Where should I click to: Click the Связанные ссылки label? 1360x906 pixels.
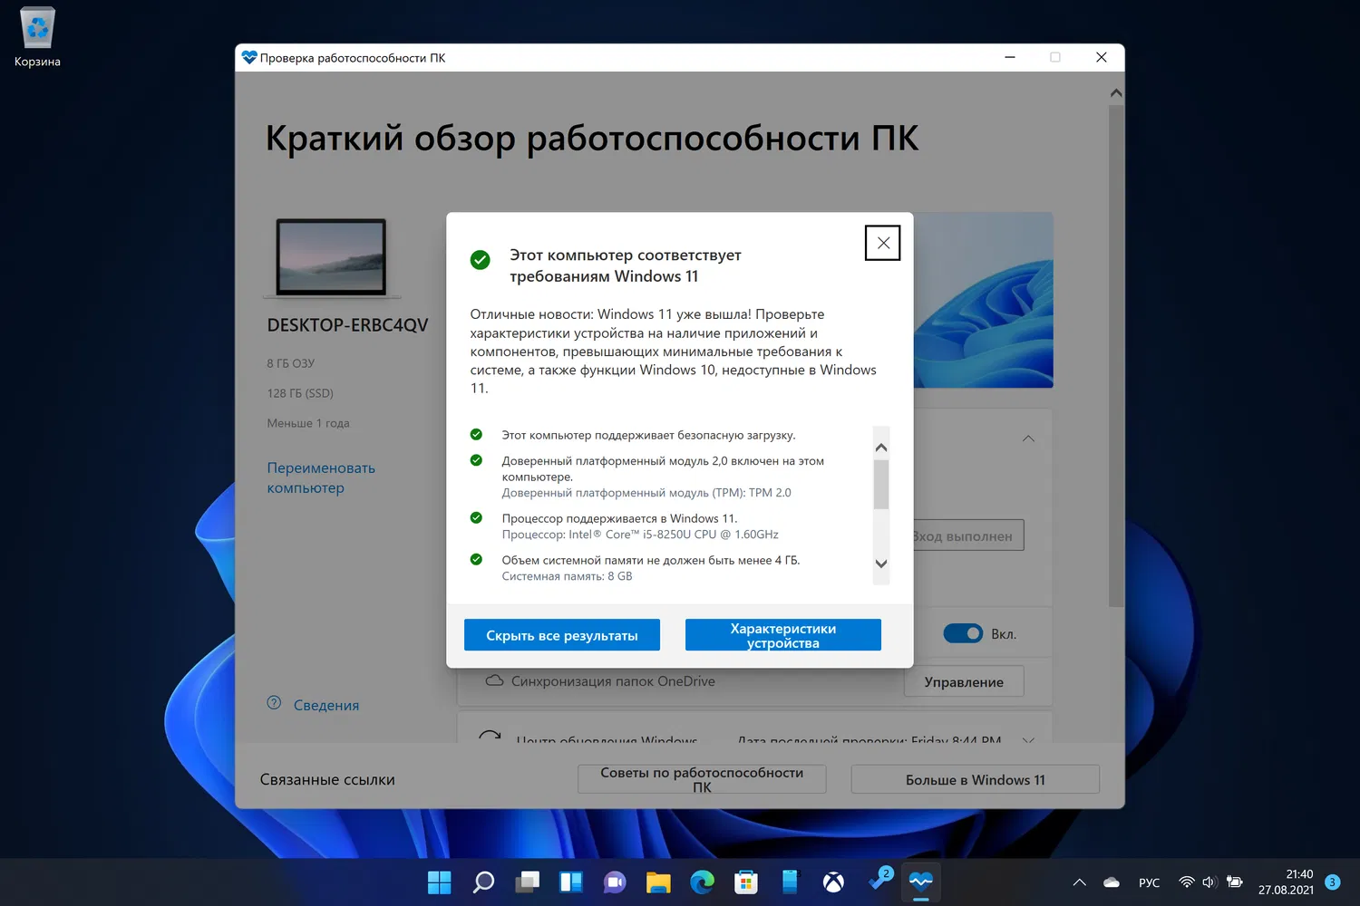pyautogui.click(x=327, y=779)
